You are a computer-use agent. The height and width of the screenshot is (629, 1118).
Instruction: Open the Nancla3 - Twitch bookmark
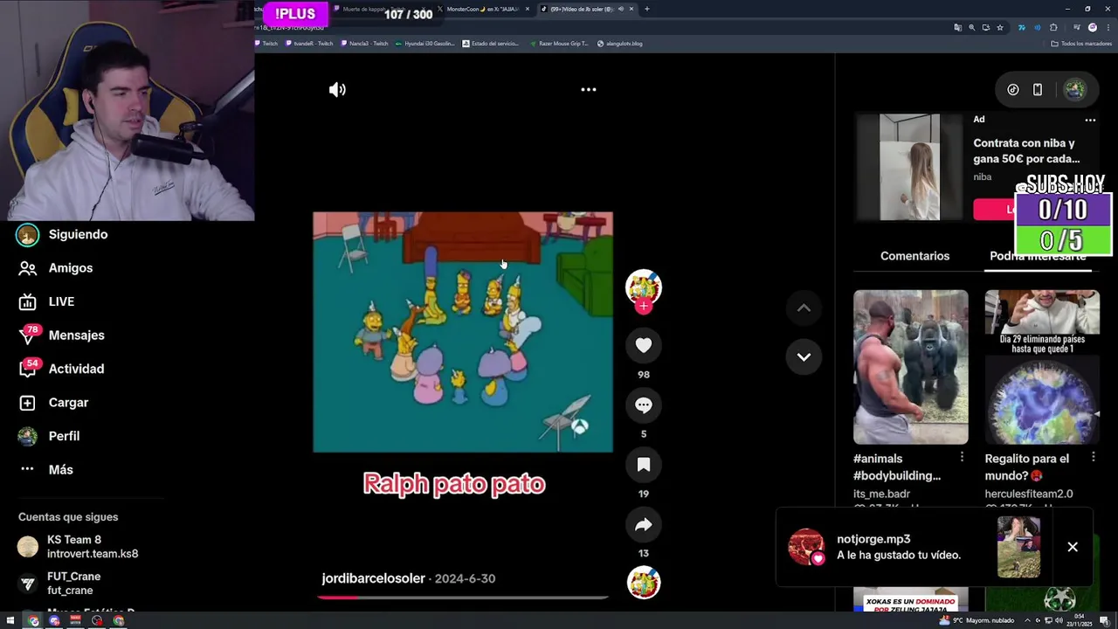365,43
